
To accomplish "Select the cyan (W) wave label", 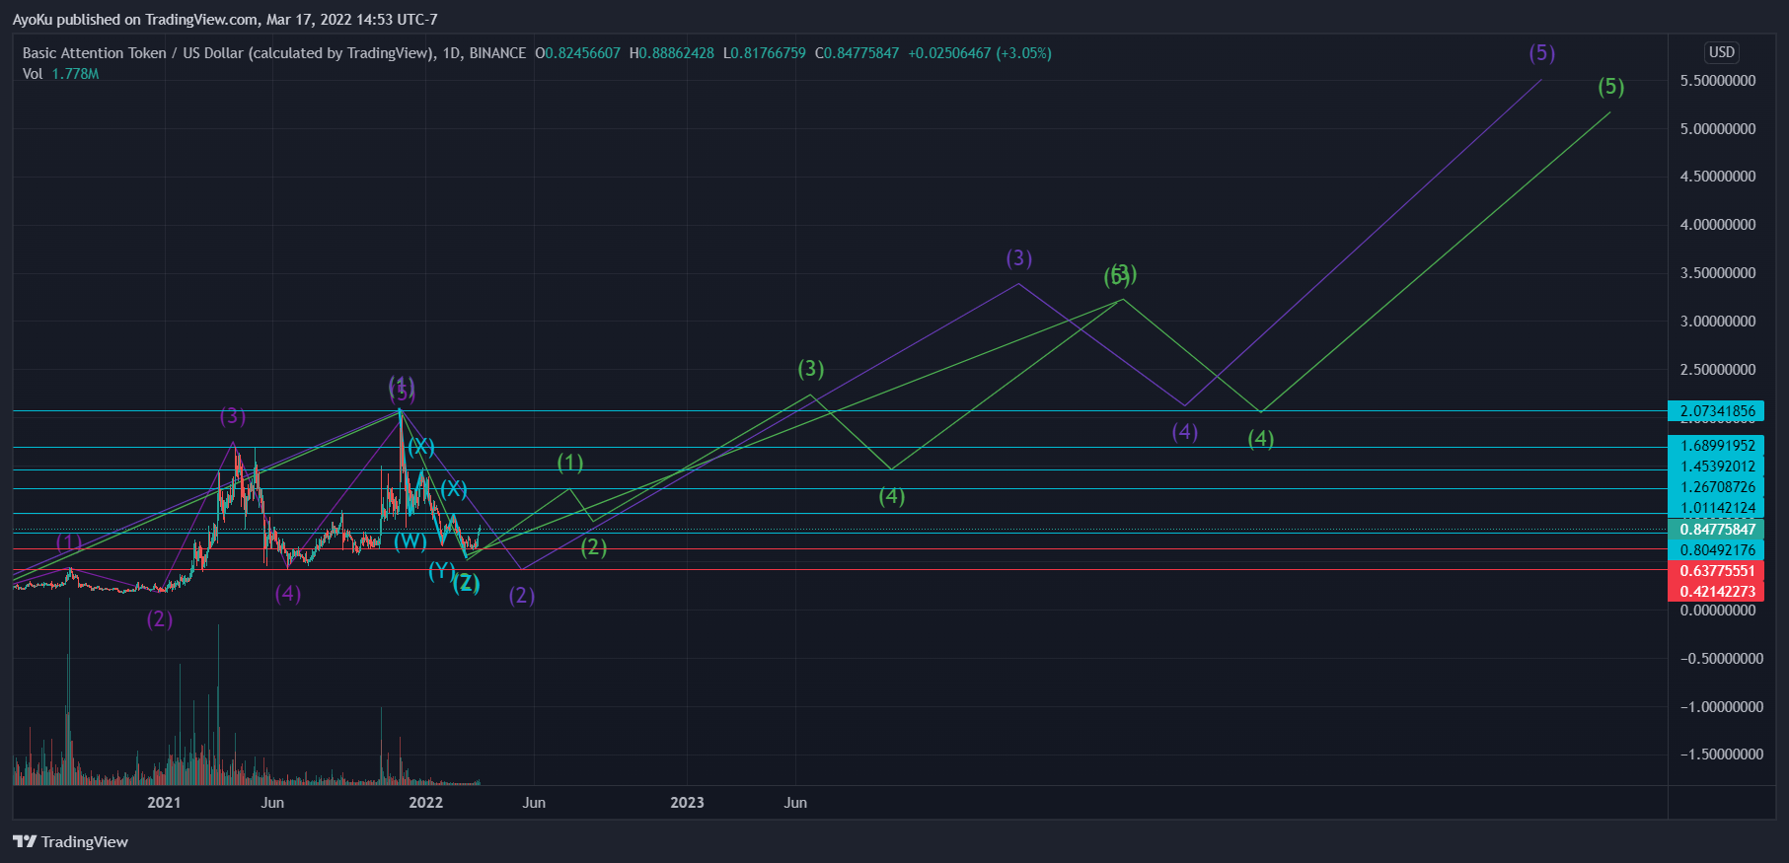I will coord(410,540).
